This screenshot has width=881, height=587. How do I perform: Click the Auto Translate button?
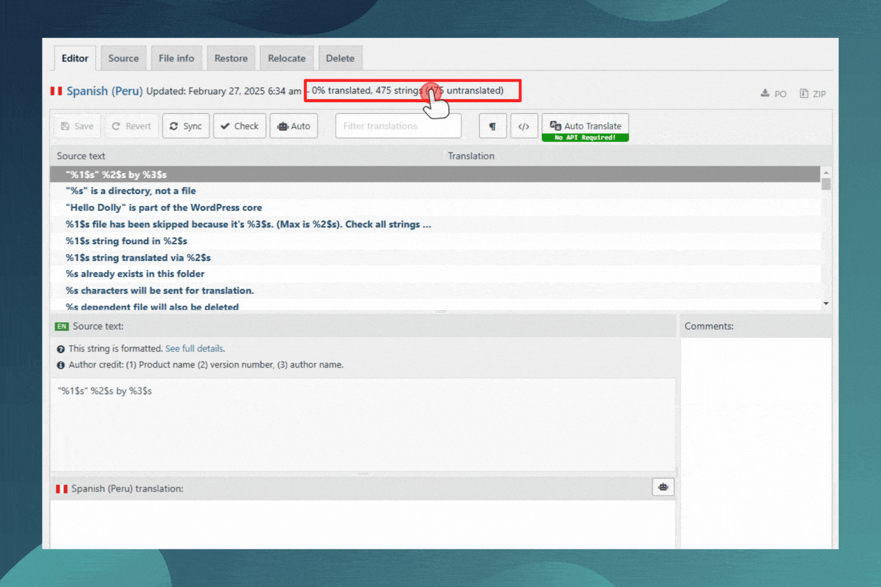pos(585,127)
